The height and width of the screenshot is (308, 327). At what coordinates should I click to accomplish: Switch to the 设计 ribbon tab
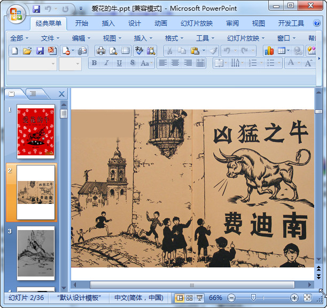[x=135, y=23]
